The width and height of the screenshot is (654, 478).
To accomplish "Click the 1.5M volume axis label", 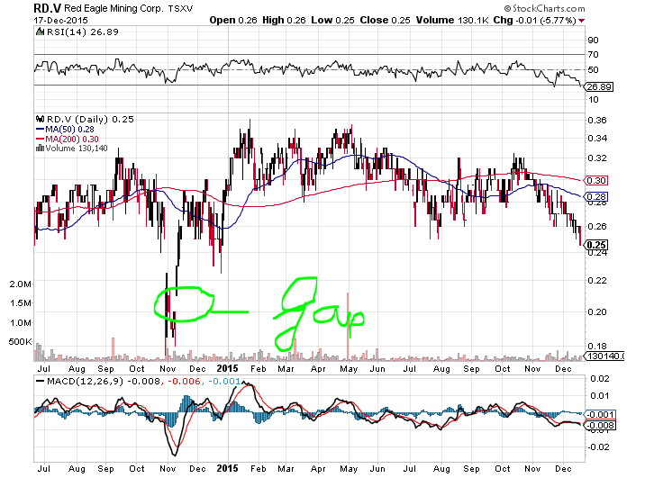I will (21, 303).
